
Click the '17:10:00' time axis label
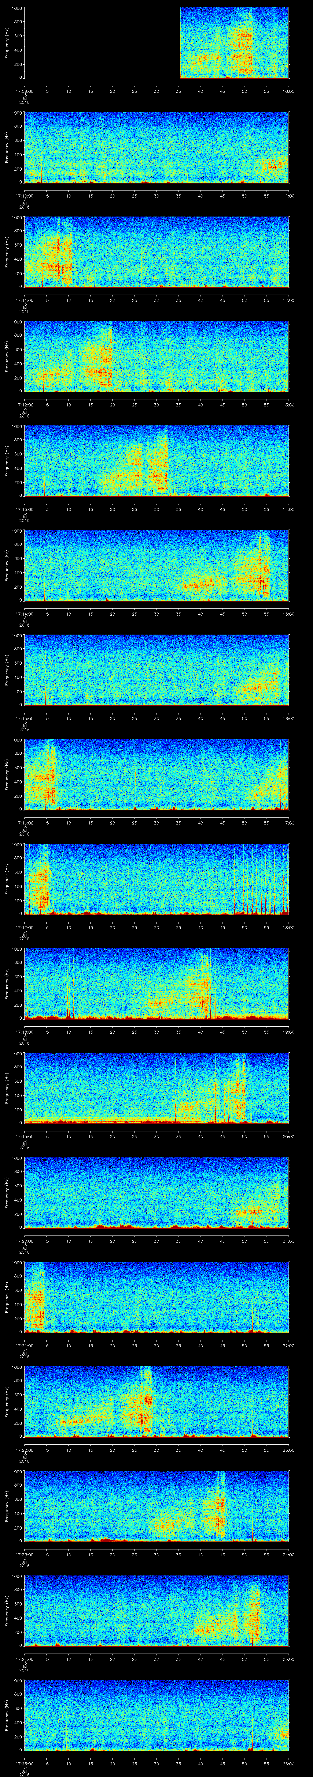(x=24, y=196)
